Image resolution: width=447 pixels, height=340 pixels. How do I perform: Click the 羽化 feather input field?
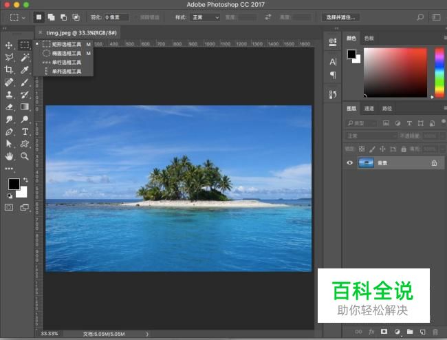[x=116, y=17]
